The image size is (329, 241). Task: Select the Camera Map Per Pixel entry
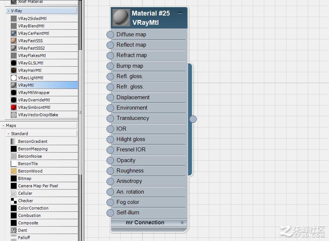point(44,186)
